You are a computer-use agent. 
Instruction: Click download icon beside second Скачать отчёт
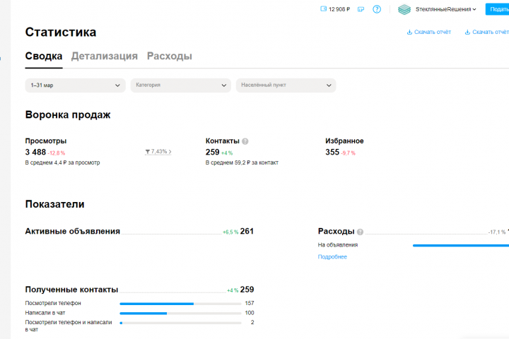point(467,32)
